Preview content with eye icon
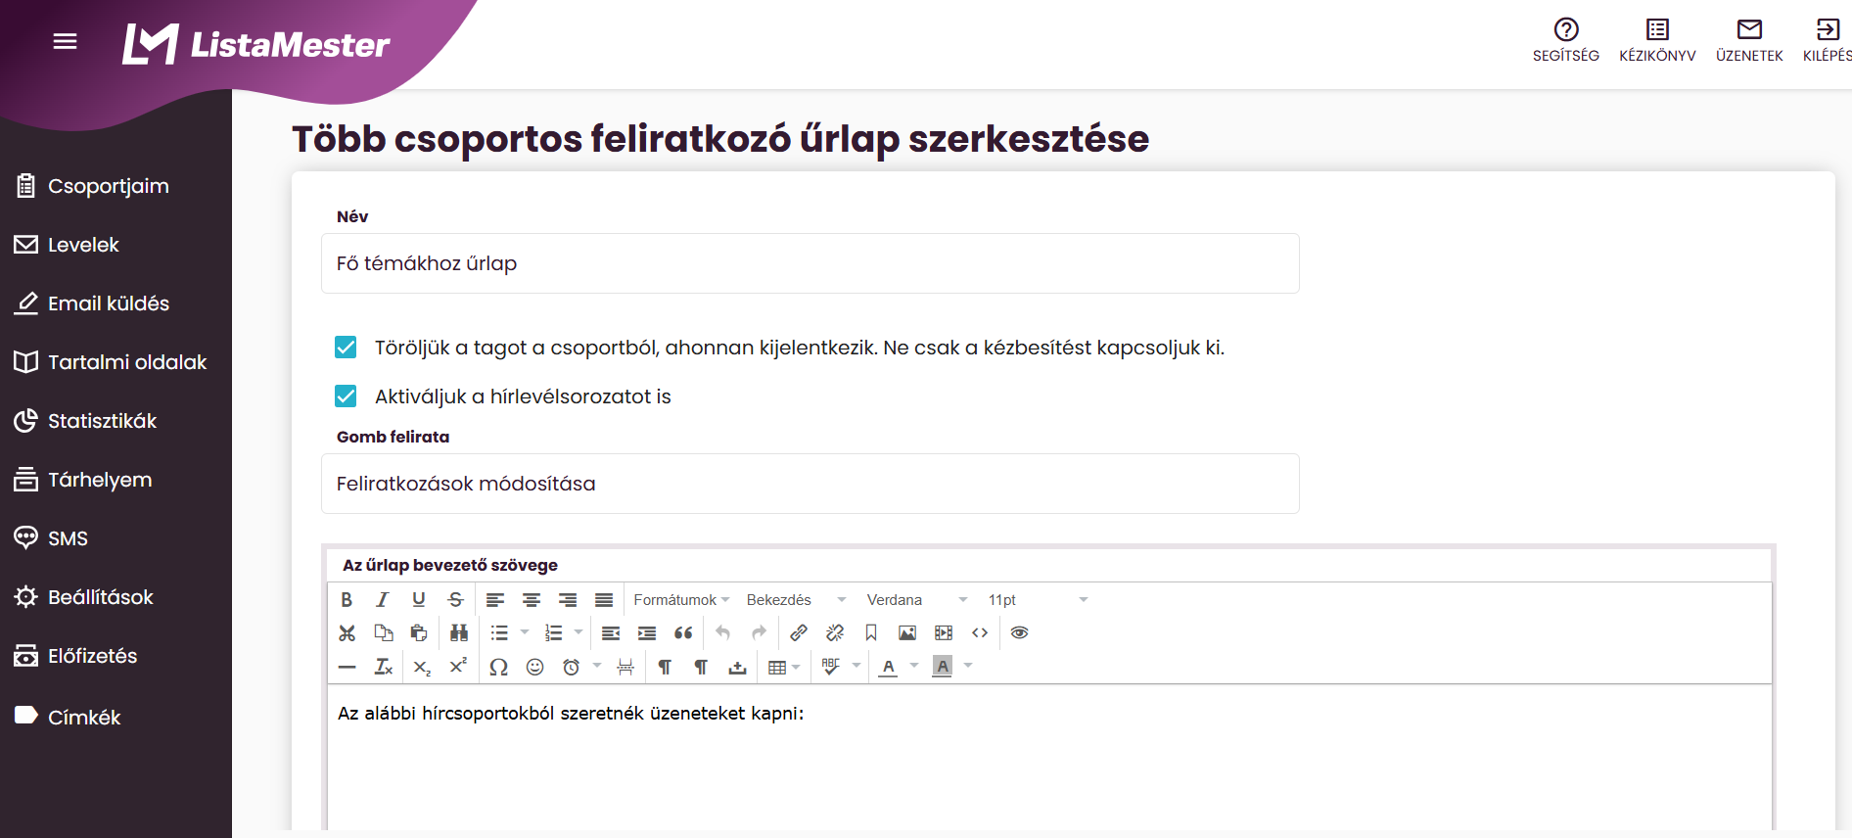This screenshot has height=838, width=1852. [x=1019, y=633]
